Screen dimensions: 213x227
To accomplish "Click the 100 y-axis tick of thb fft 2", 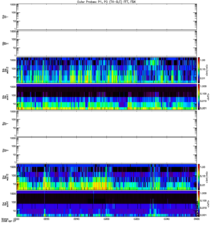I will point(14,39).
